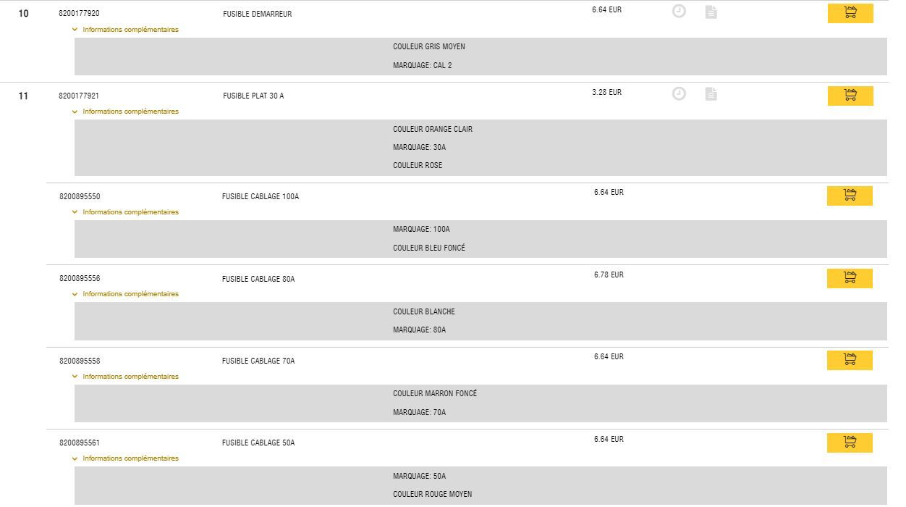Add FUSIBLE CABLAGE 70A to cart
Image resolution: width=906 pixels, height=507 pixels.
[x=850, y=360]
